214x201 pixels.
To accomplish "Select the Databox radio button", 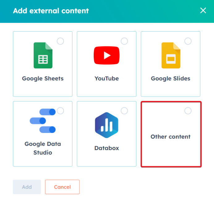I will [124, 111].
